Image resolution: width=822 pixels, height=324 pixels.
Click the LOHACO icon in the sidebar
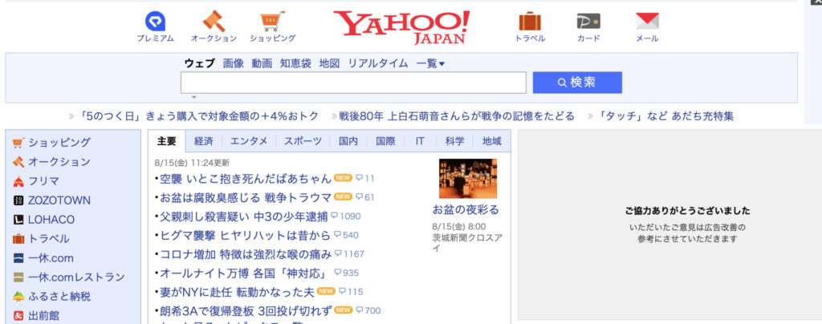click(18, 220)
